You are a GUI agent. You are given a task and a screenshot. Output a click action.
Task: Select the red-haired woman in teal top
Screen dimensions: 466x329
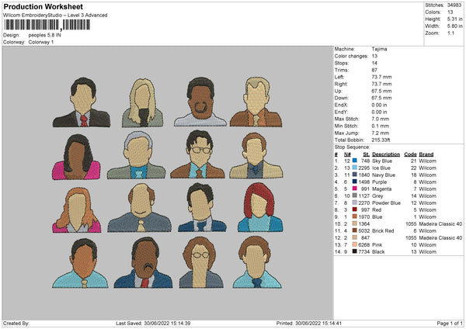[260, 207]
